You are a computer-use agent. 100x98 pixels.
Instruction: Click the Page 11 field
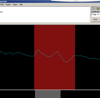(x=95, y=14)
